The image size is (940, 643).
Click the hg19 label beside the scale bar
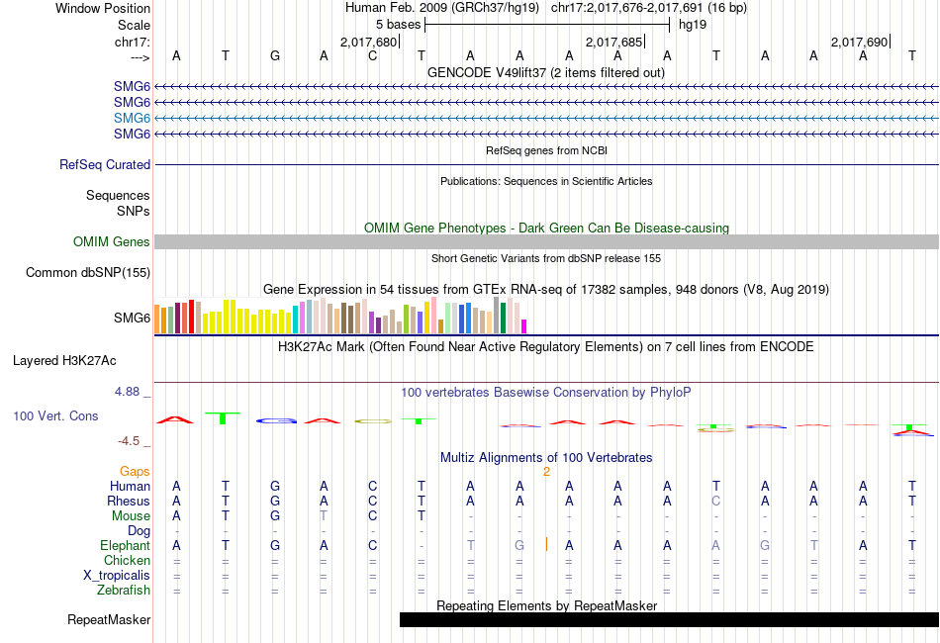693,25
